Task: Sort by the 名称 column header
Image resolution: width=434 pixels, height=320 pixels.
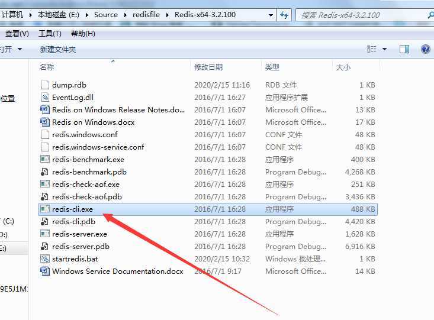Action: (x=47, y=67)
